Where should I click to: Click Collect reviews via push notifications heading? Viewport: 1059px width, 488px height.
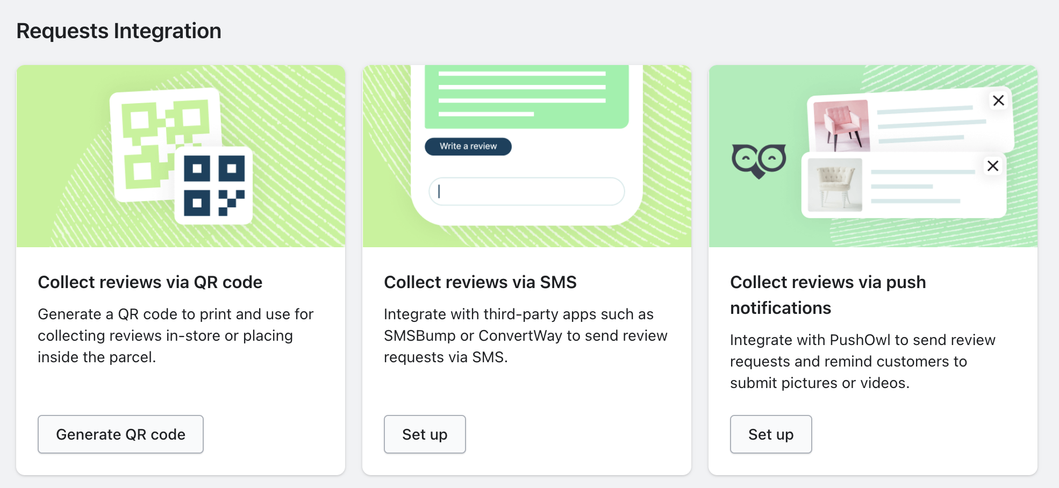tap(828, 295)
